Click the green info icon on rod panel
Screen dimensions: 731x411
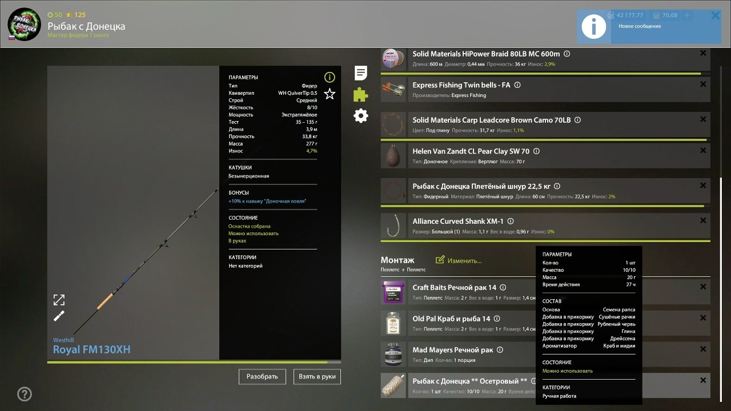tap(330, 77)
